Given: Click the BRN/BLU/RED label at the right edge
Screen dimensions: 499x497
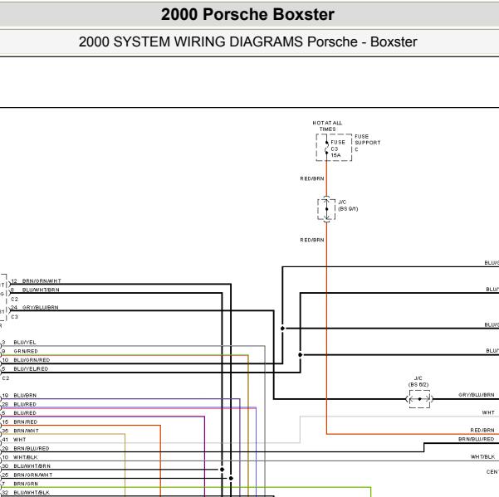Looking at the screenshot, I should coord(477,439).
